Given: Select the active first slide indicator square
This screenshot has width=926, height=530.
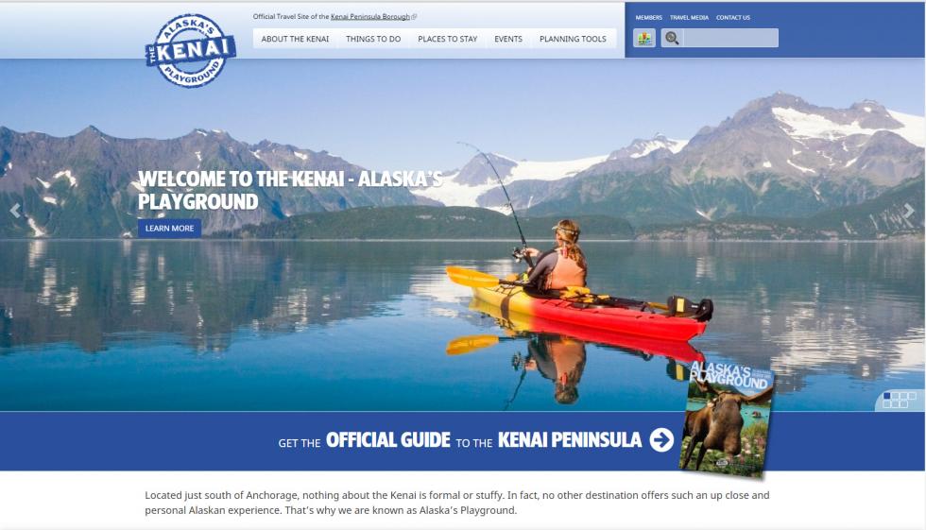Looking at the screenshot, I should tap(887, 396).
